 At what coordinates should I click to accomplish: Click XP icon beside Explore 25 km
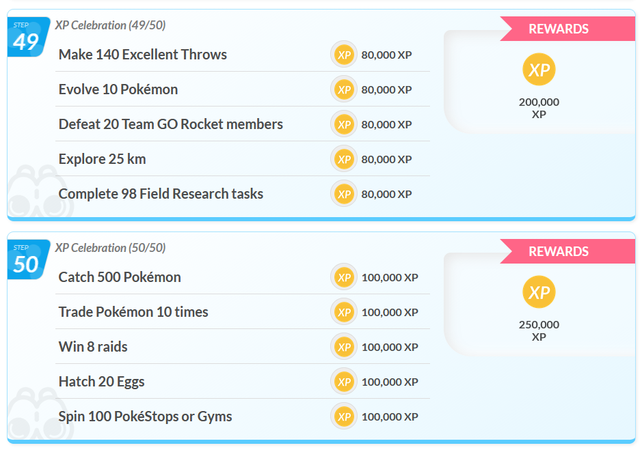(344, 159)
